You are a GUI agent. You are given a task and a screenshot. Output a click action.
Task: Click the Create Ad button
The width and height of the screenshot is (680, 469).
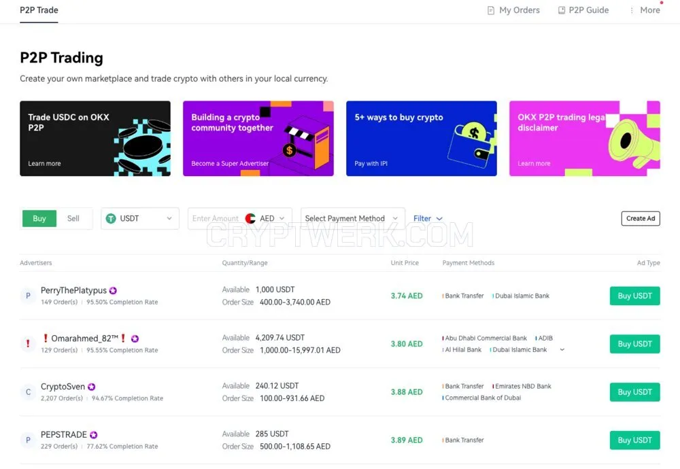coord(641,218)
